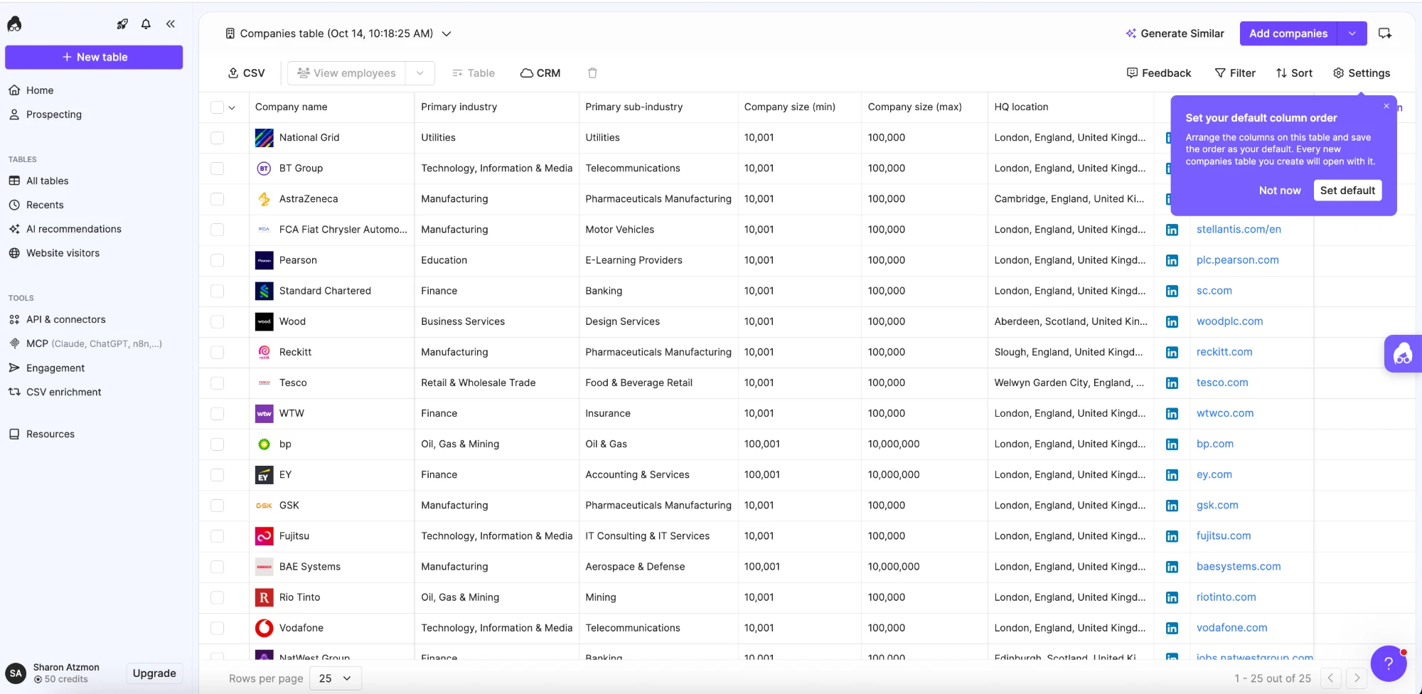
Task: Open CSV enrichment tool
Action: (64, 392)
